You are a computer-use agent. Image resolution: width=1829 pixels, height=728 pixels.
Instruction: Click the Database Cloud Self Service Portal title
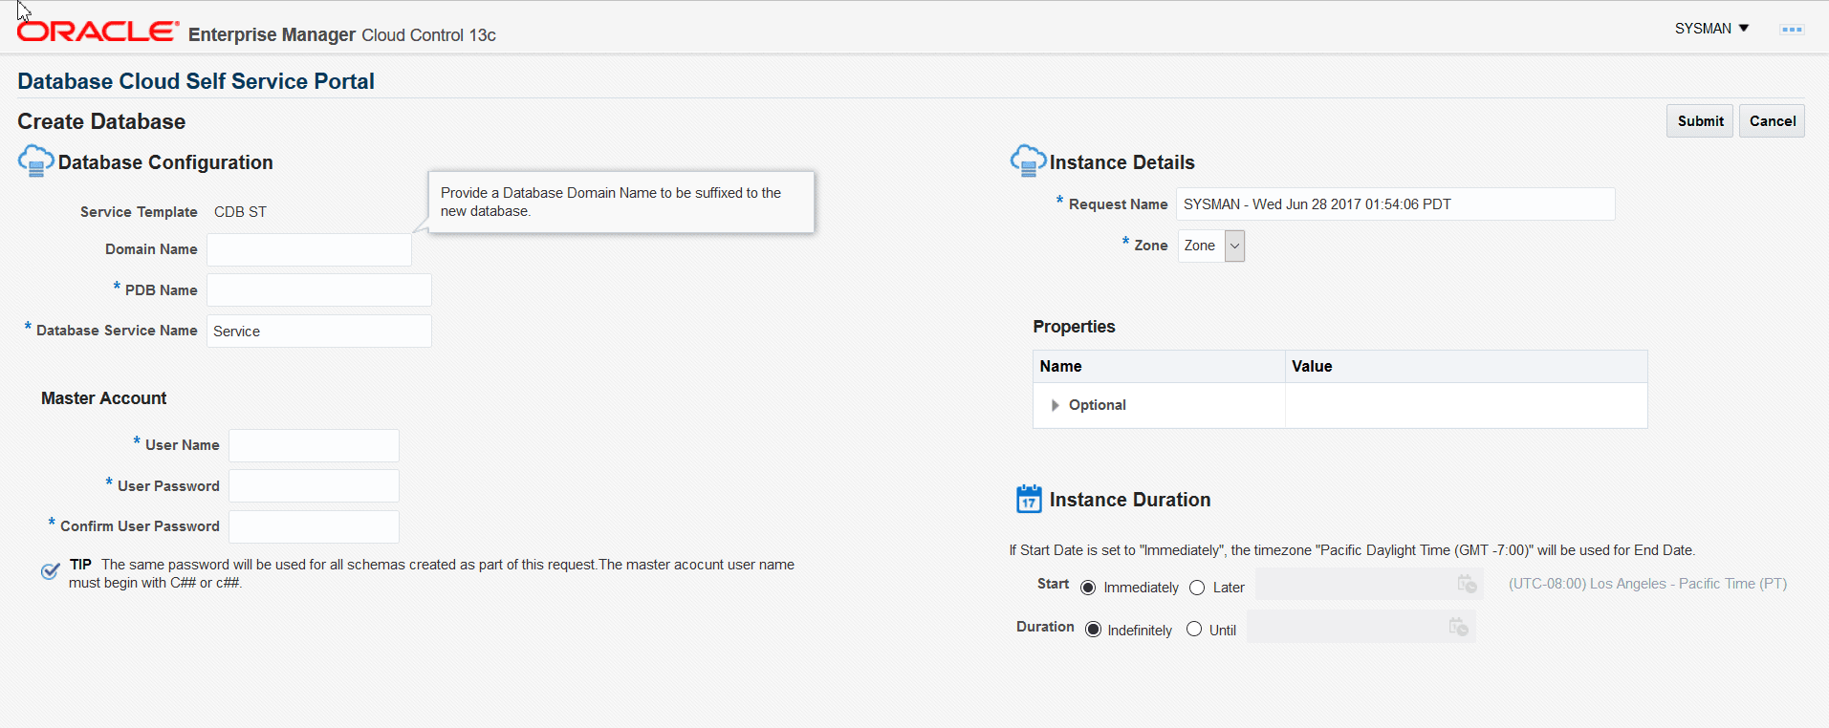[196, 81]
